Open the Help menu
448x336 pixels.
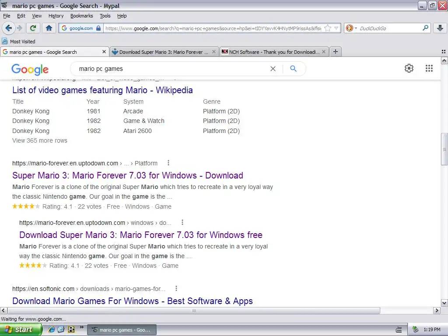[122, 16]
